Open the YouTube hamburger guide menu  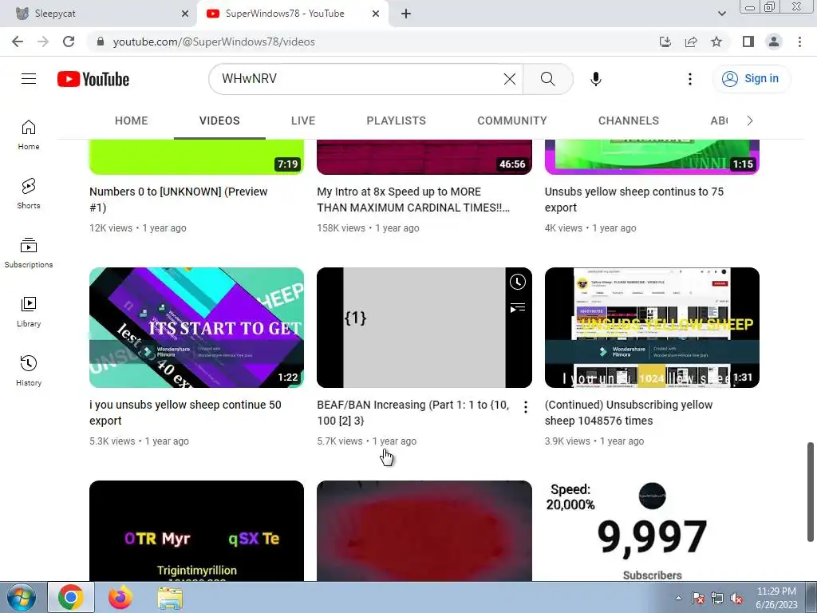(29, 79)
